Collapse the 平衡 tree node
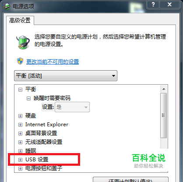Image resolution: width=183 pixels, height=182 pixels. pos(21,89)
